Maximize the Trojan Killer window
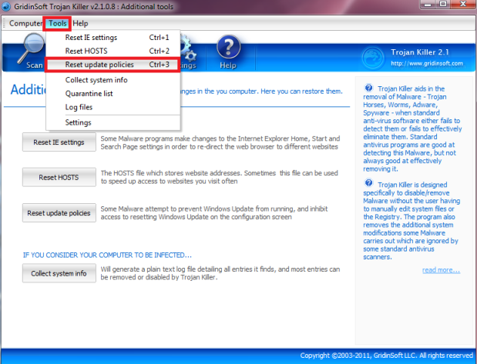This screenshot has height=364, width=477. (443, 5)
